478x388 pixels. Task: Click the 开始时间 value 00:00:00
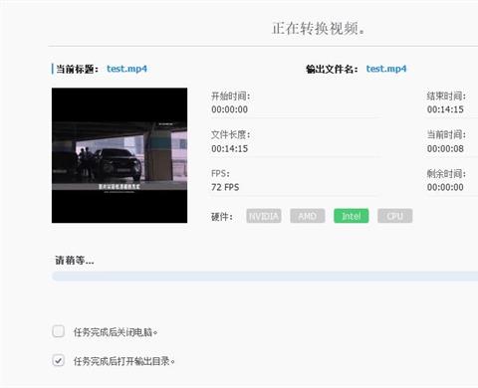coord(230,109)
